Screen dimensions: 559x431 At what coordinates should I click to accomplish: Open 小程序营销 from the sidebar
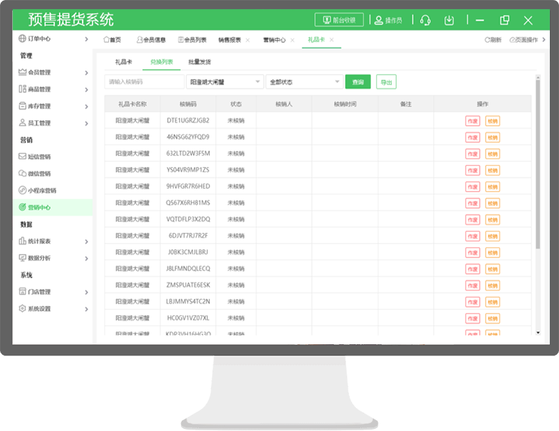[41, 190]
